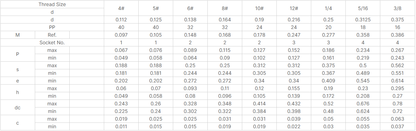
Task: Click the 0.067 P max value
Action: pos(121,50)
